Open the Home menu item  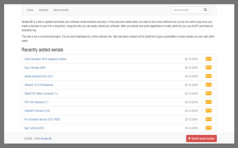(x=30, y=10)
